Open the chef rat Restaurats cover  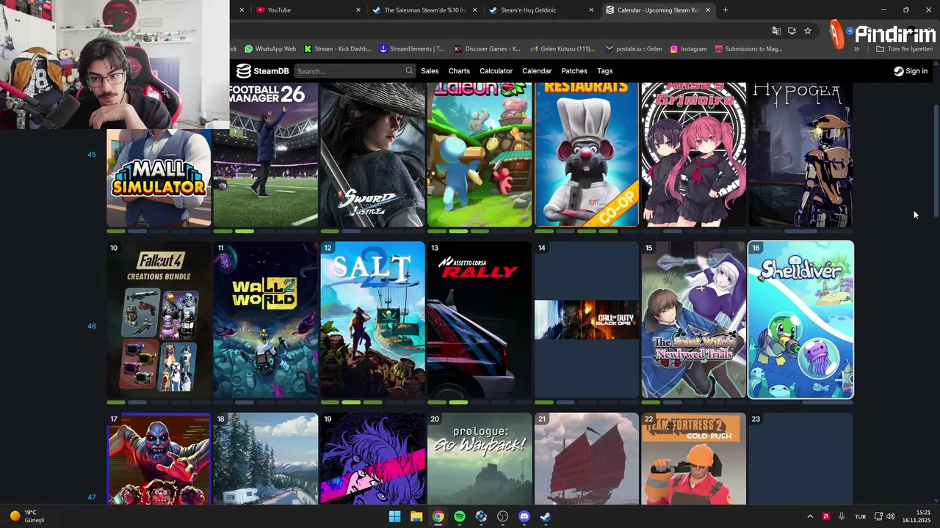(587, 154)
